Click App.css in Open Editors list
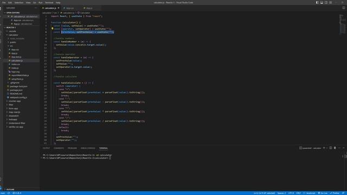 (23, 20)
